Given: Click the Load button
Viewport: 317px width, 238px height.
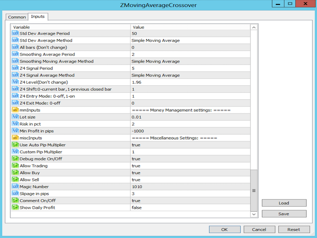Looking at the screenshot, I should [284, 203].
